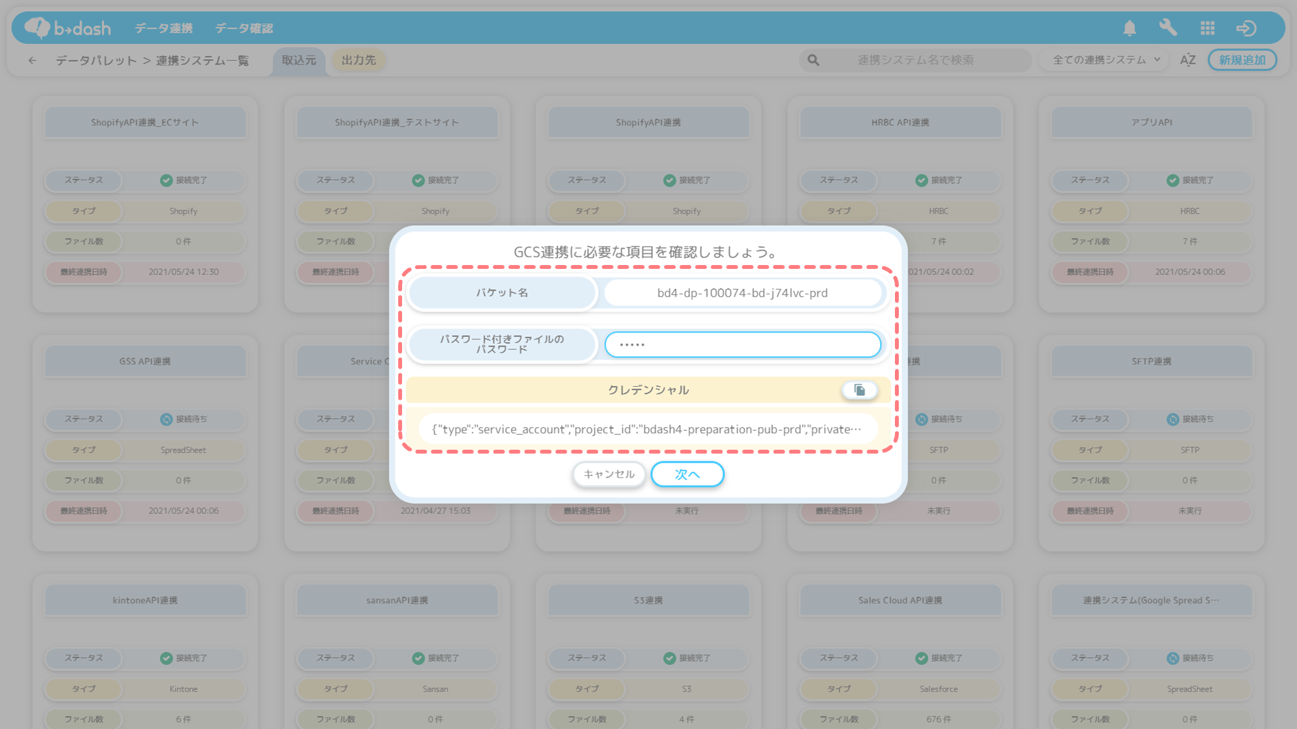The height and width of the screenshot is (729, 1297).
Task: Click the 2021/04/27 15:03 last sync date
Action: click(435, 511)
